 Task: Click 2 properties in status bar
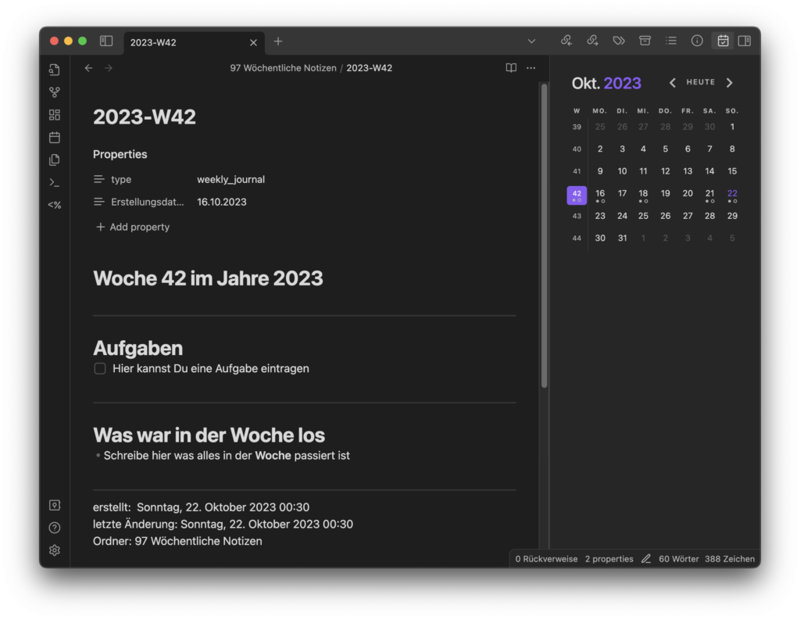[x=609, y=559]
